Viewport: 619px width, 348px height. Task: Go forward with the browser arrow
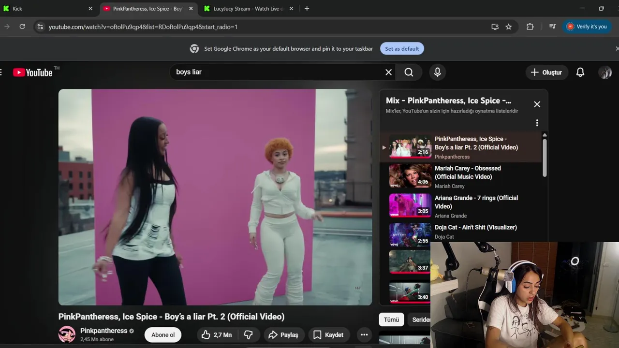(x=7, y=27)
